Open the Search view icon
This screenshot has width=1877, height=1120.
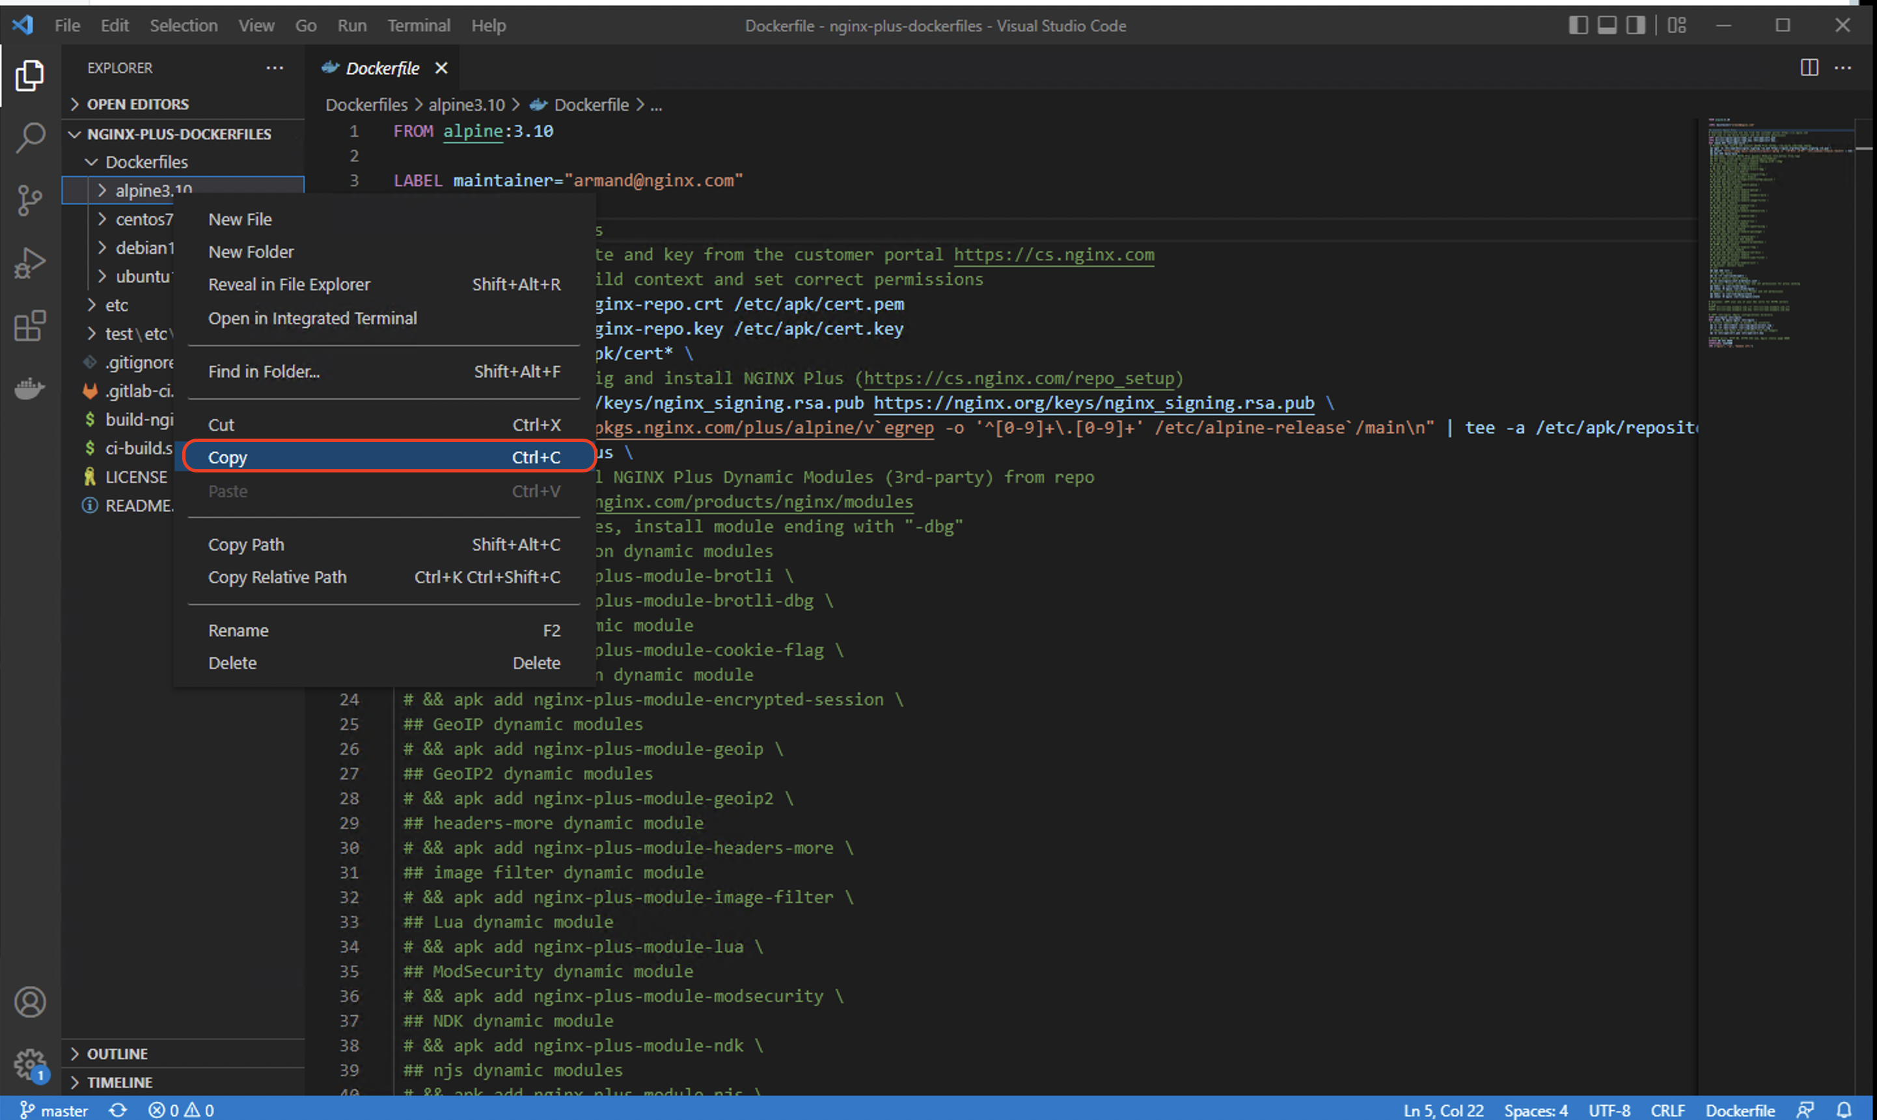[x=29, y=138]
